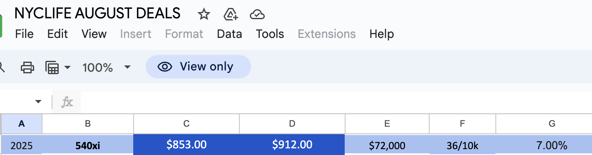Open the File menu
592x155 pixels.
pos(24,34)
